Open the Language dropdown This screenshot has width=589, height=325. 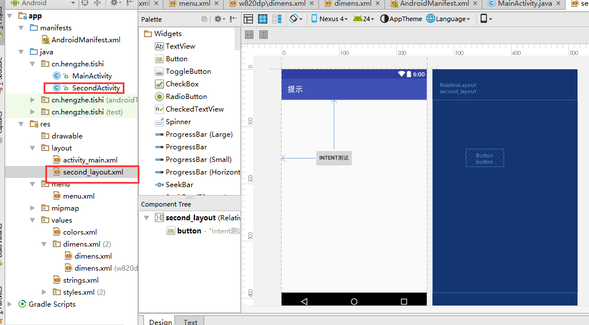tap(448, 19)
